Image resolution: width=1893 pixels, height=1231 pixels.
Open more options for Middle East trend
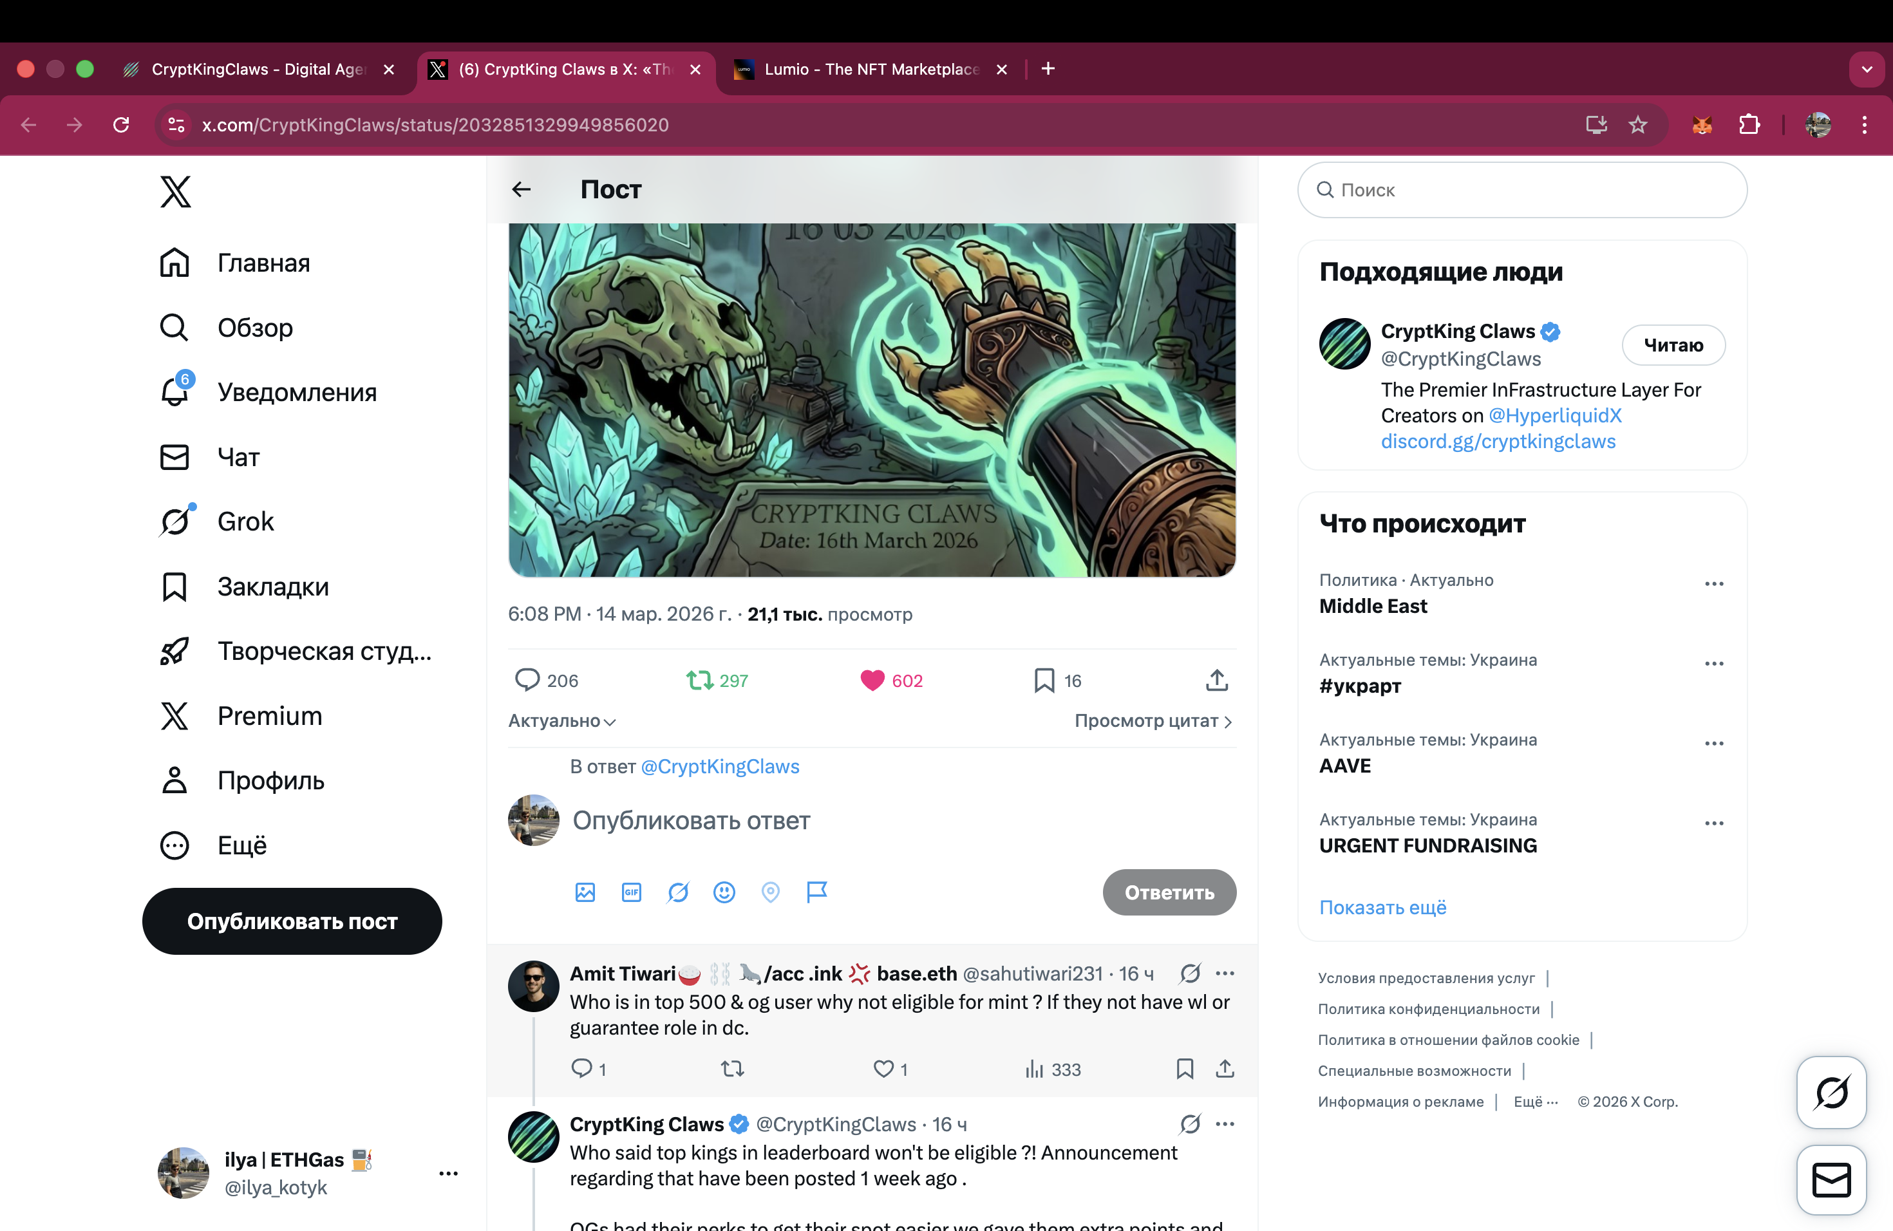[x=1714, y=584]
